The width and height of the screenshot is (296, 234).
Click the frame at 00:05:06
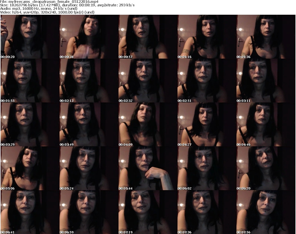point(29,168)
